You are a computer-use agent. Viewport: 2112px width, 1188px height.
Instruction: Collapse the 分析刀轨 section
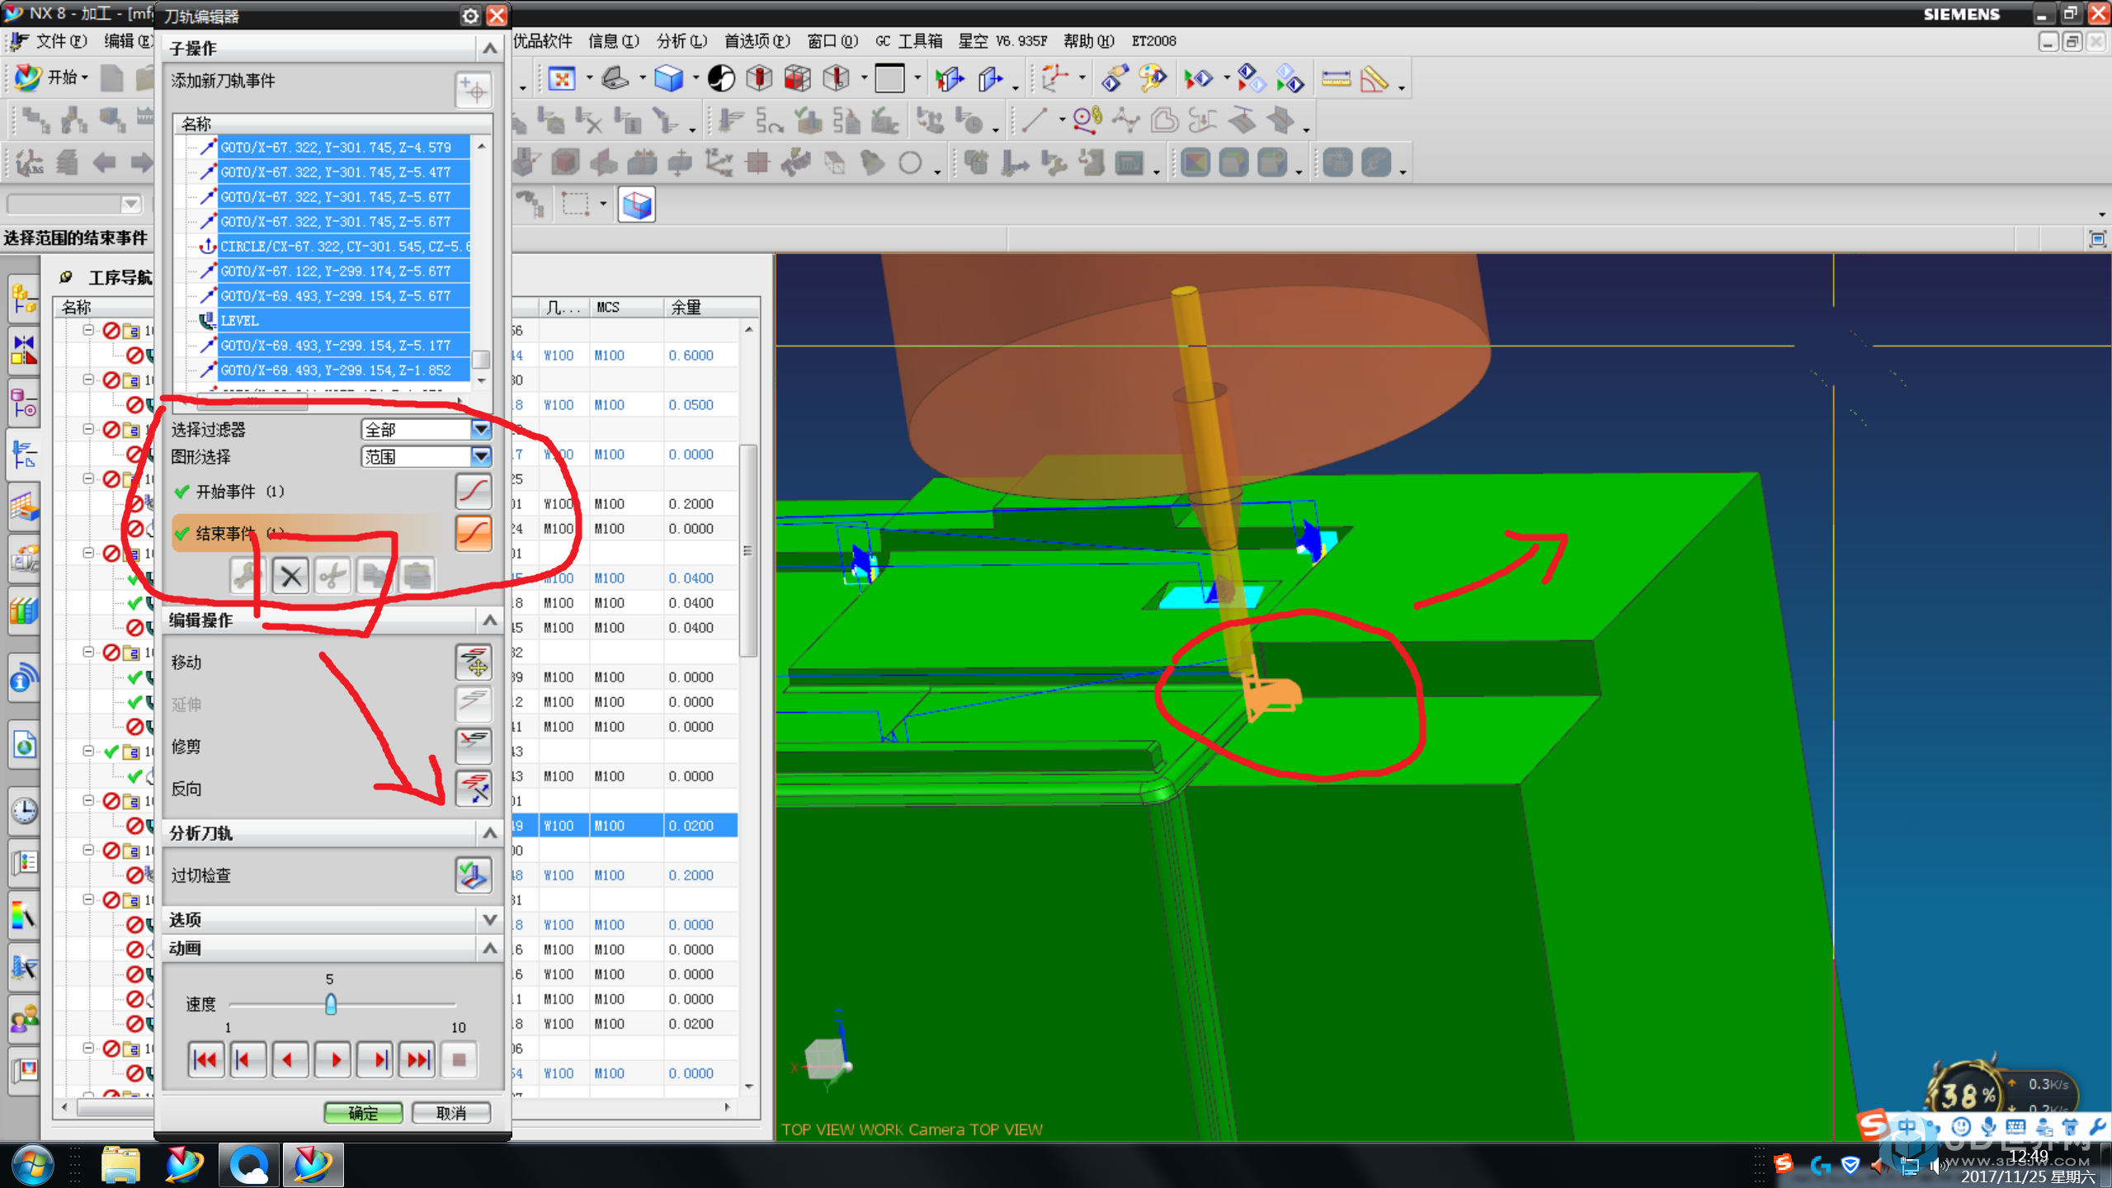click(x=489, y=833)
